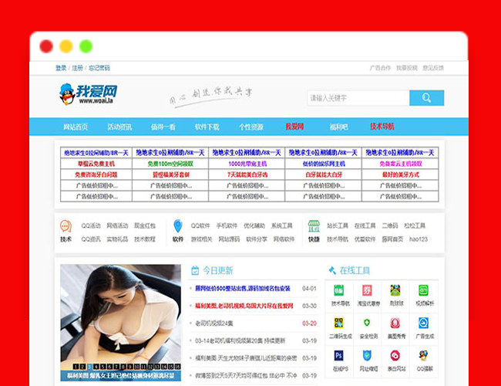The width and height of the screenshot is (501, 386).
Task: Click the 草榴云免费主机 ad cell
Action: tap(96, 164)
